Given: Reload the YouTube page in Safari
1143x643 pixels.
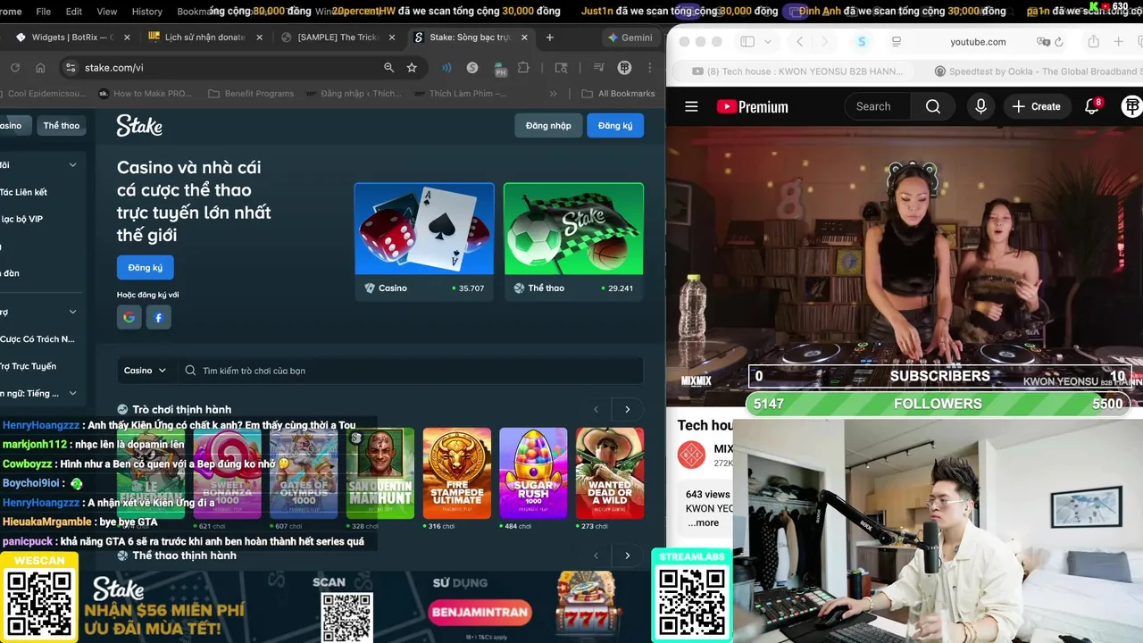Looking at the screenshot, I should point(1059,42).
